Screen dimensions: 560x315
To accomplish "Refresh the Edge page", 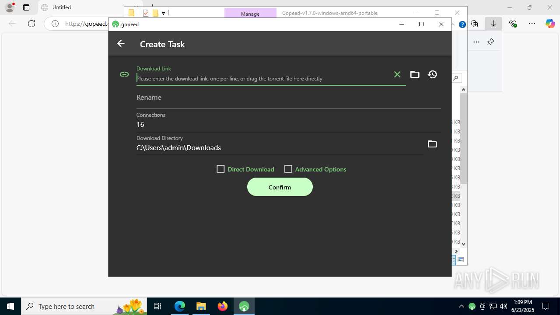I will click(x=31, y=24).
